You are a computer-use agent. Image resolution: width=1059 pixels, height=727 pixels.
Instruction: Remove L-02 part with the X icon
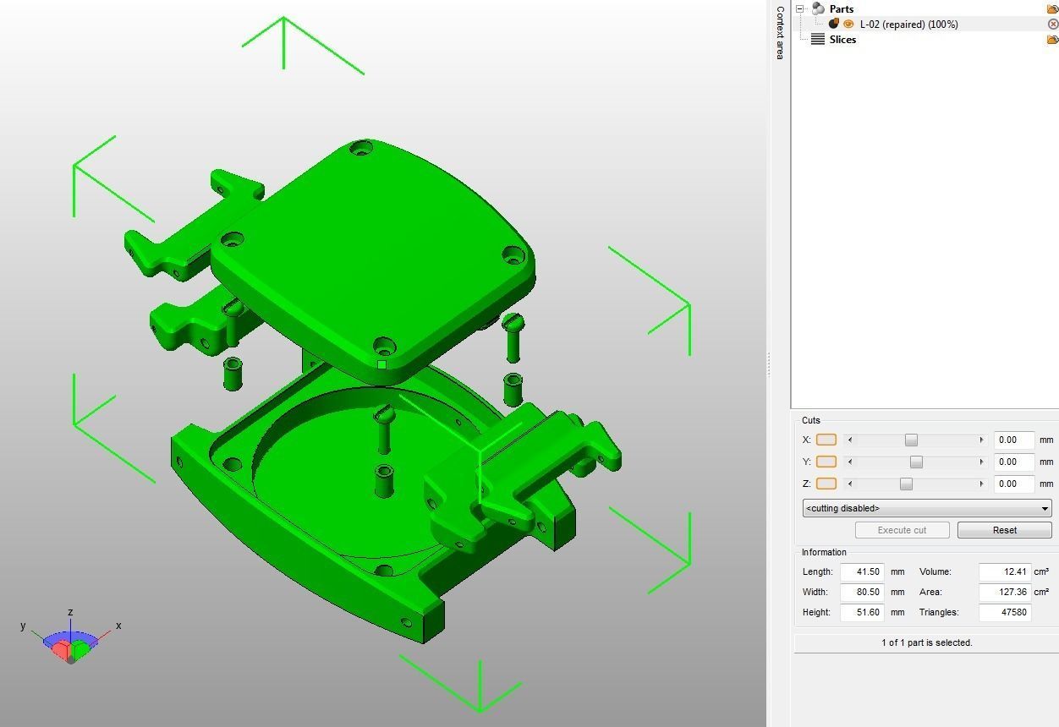tap(1053, 25)
